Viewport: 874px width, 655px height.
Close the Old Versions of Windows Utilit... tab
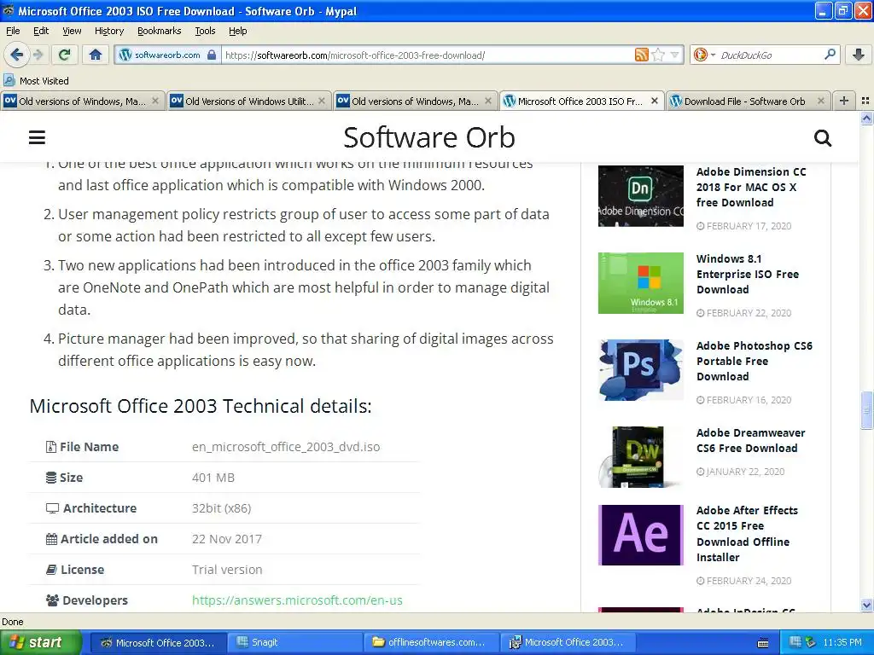[x=322, y=101]
